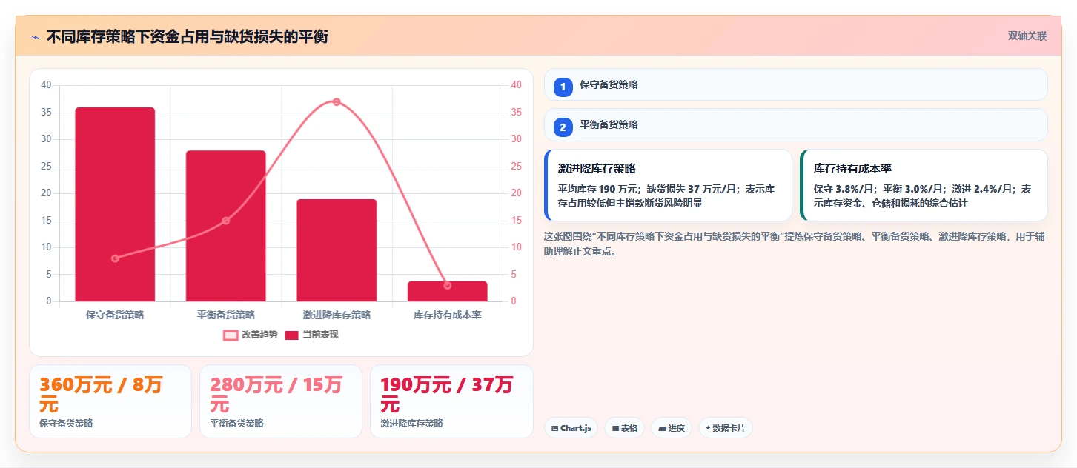The height and width of the screenshot is (468, 1077).
Task: Click the 激进降库存策略 bar in chart
Action: 337,250
